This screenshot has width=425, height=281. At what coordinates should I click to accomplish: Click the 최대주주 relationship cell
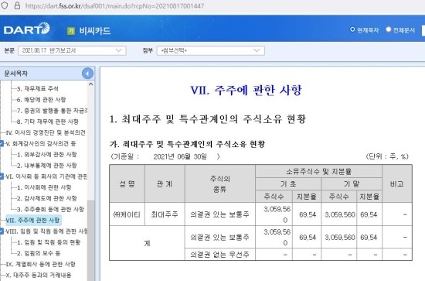pos(165,214)
